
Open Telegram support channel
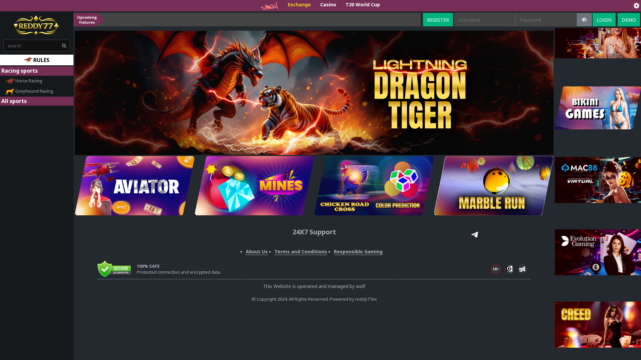click(474, 235)
